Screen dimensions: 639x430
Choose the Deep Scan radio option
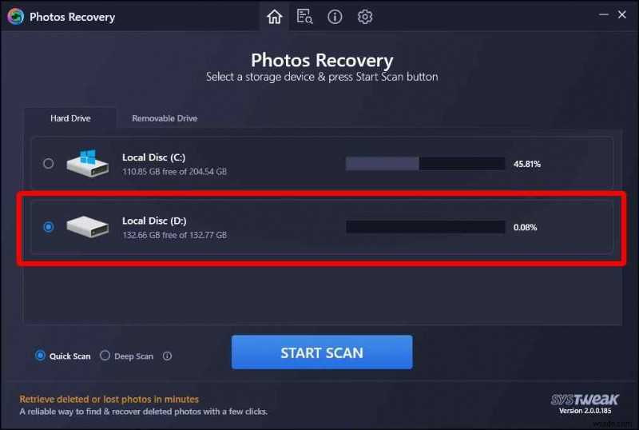click(105, 356)
